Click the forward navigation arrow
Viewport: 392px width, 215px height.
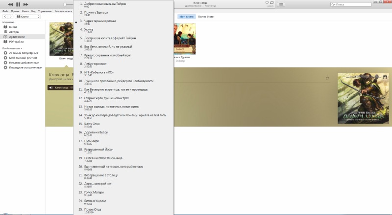(x=10, y=17)
